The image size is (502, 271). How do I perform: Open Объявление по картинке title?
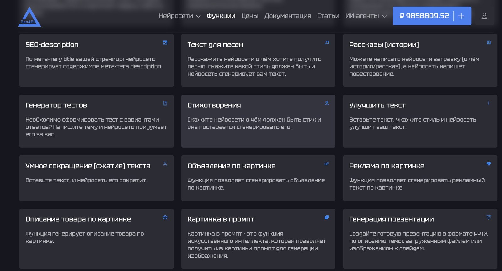point(231,166)
